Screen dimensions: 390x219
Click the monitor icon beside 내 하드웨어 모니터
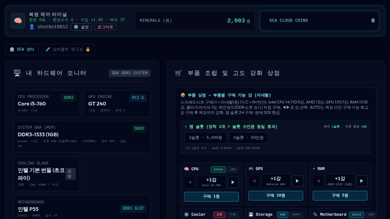(x=17, y=73)
